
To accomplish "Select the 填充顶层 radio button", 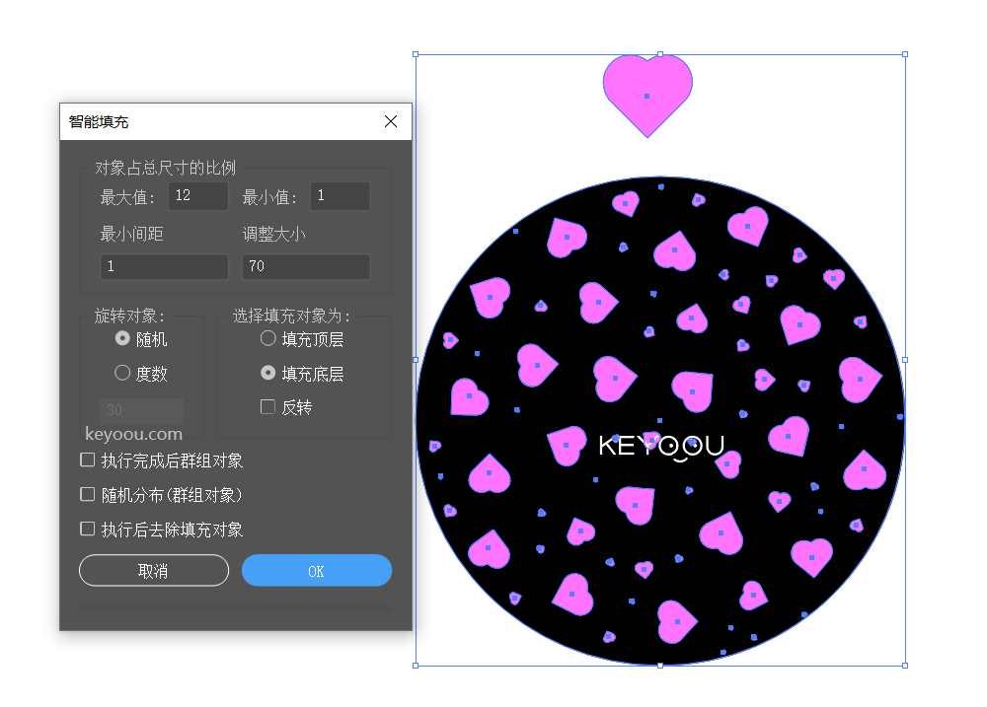I will pyautogui.click(x=268, y=338).
